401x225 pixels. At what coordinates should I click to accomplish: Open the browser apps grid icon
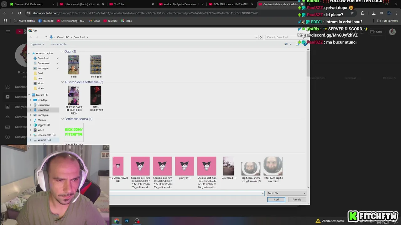(5, 21)
